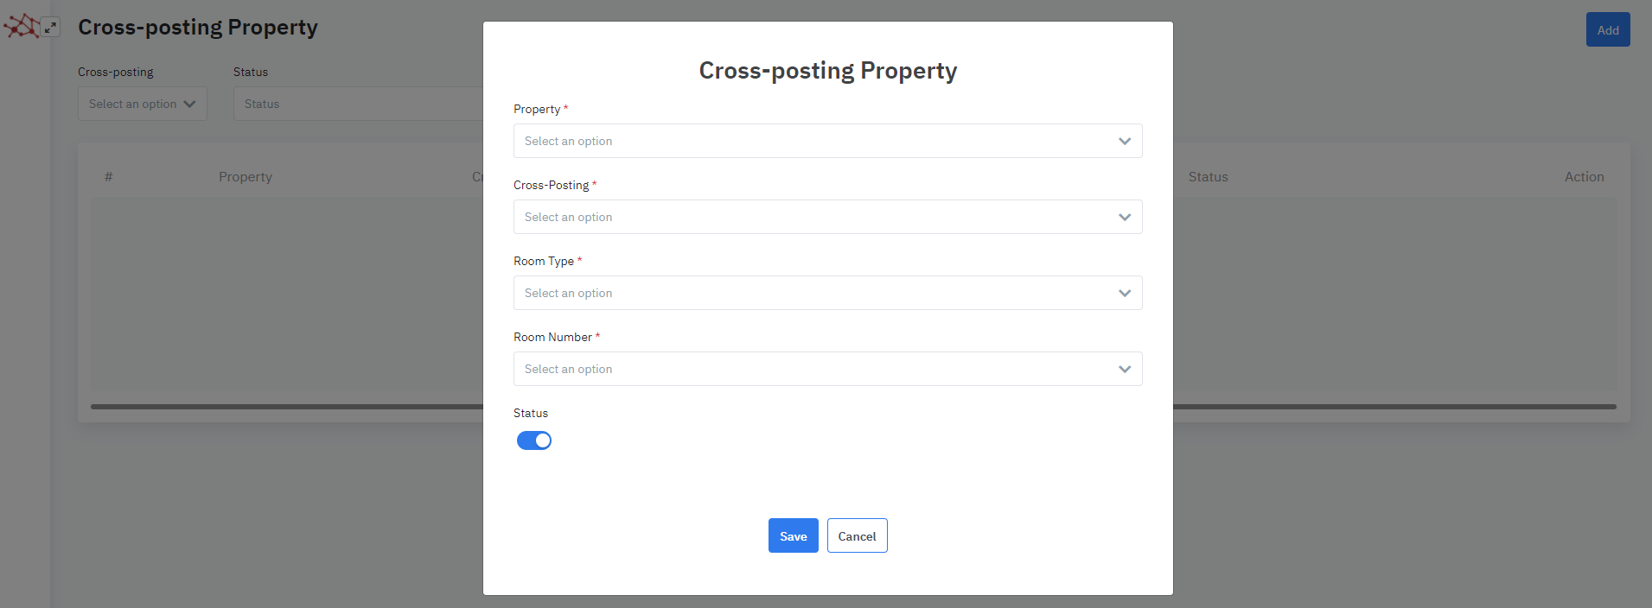Click the Save button
1652x608 pixels.
(793, 535)
